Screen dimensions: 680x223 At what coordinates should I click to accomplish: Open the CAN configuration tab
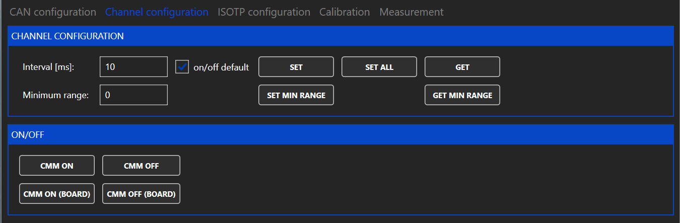53,12
